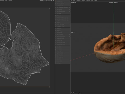Open the Paint menu in UV viewport

pyautogui.click(x=6, y=1)
